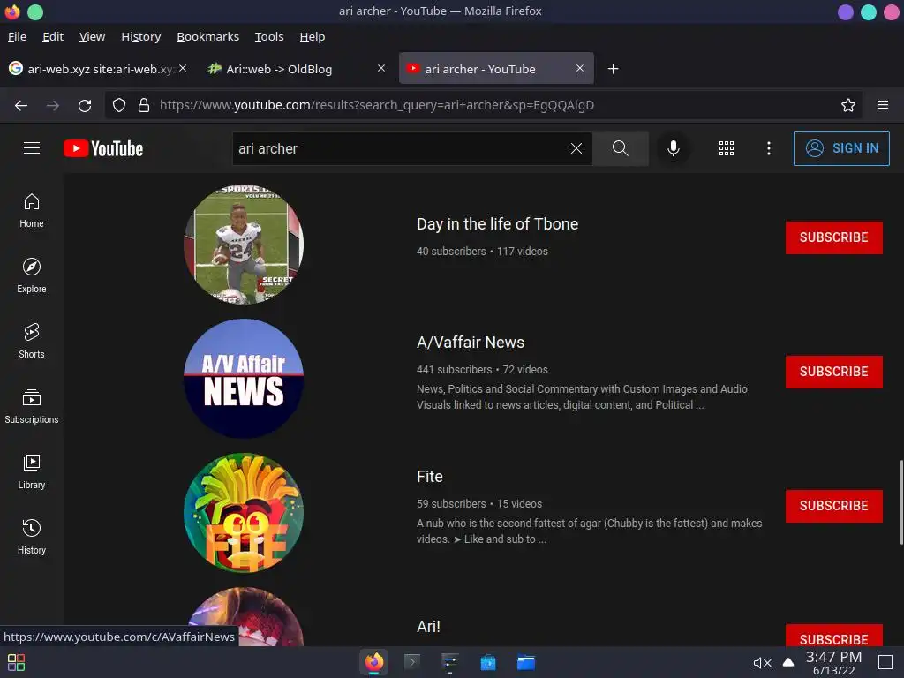Open Firefox application hamburger menu
This screenshot has width=904, height=678.
click(883, 105)
